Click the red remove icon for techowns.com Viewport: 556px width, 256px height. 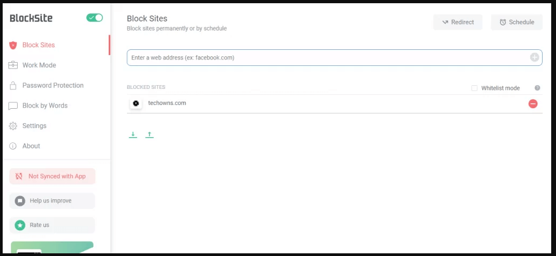point(533,103)
